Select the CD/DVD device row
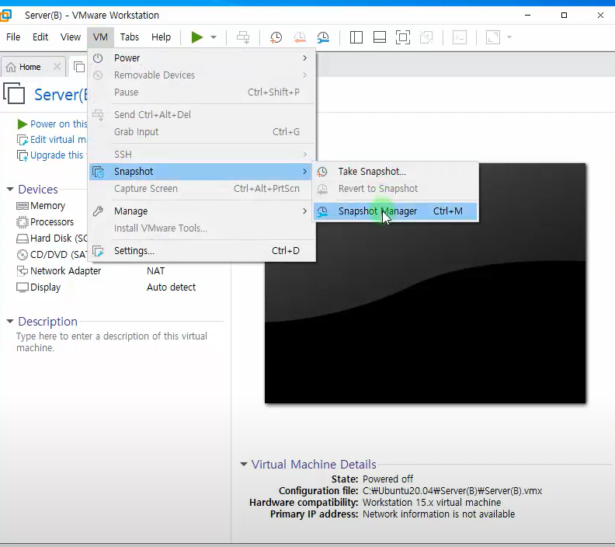Viewport: 615px width, 547px height. [x=51, y=255]
